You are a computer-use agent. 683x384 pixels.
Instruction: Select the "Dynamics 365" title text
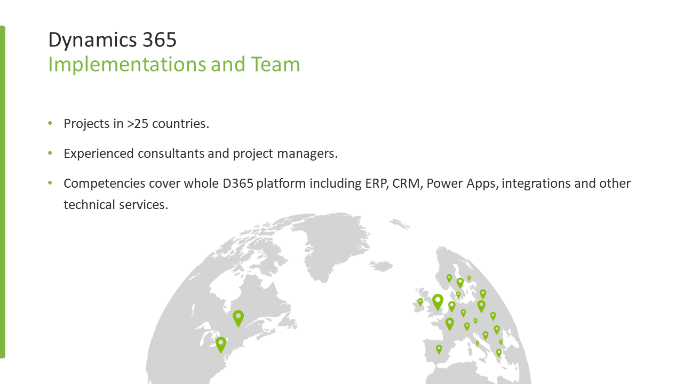point(113,39)
